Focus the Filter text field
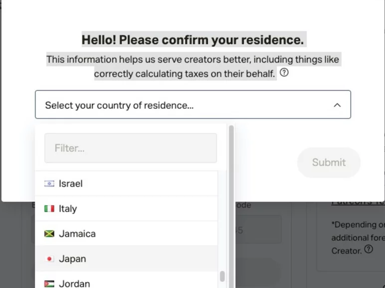Viewport: 385px width, 288px height. tap(131, 148)
